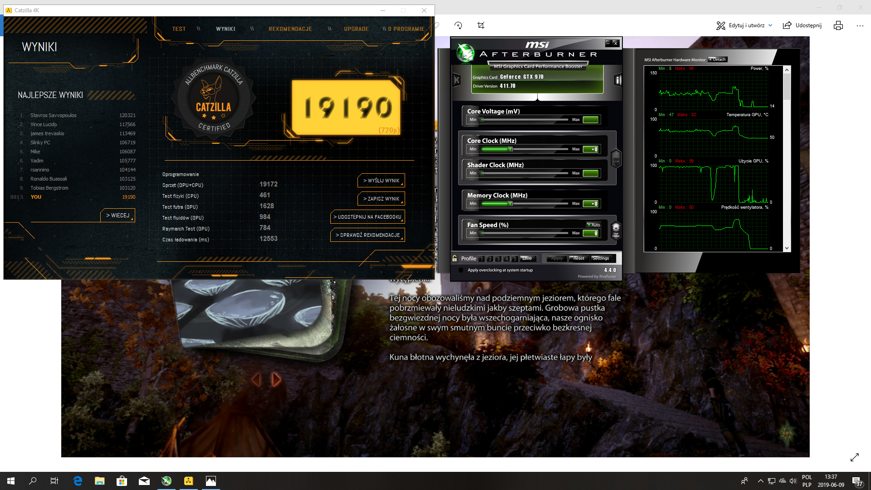This screenshot has width=871, height=490.
Task: Click the print icon in Photos toolbar
Action: [838, 25]
